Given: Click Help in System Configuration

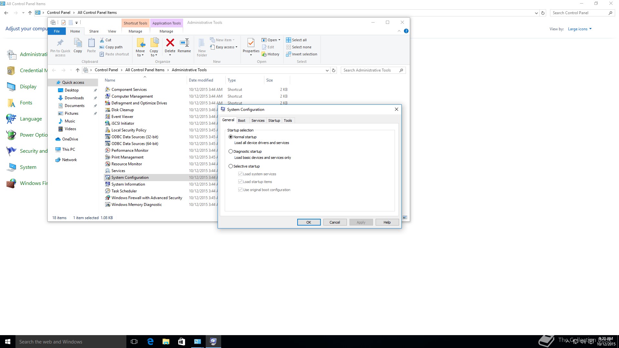Looking at the screenshot, I should 387,222.
